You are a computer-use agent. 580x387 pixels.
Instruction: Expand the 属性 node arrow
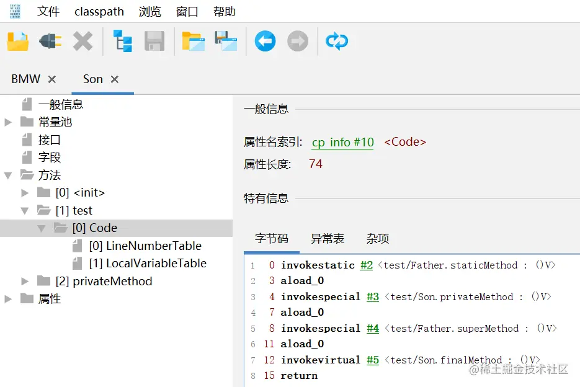[x=8, y=298]
